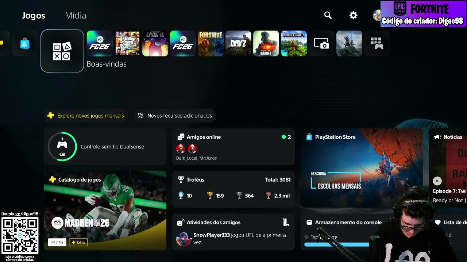Open the Notícias card

(448, 168)
